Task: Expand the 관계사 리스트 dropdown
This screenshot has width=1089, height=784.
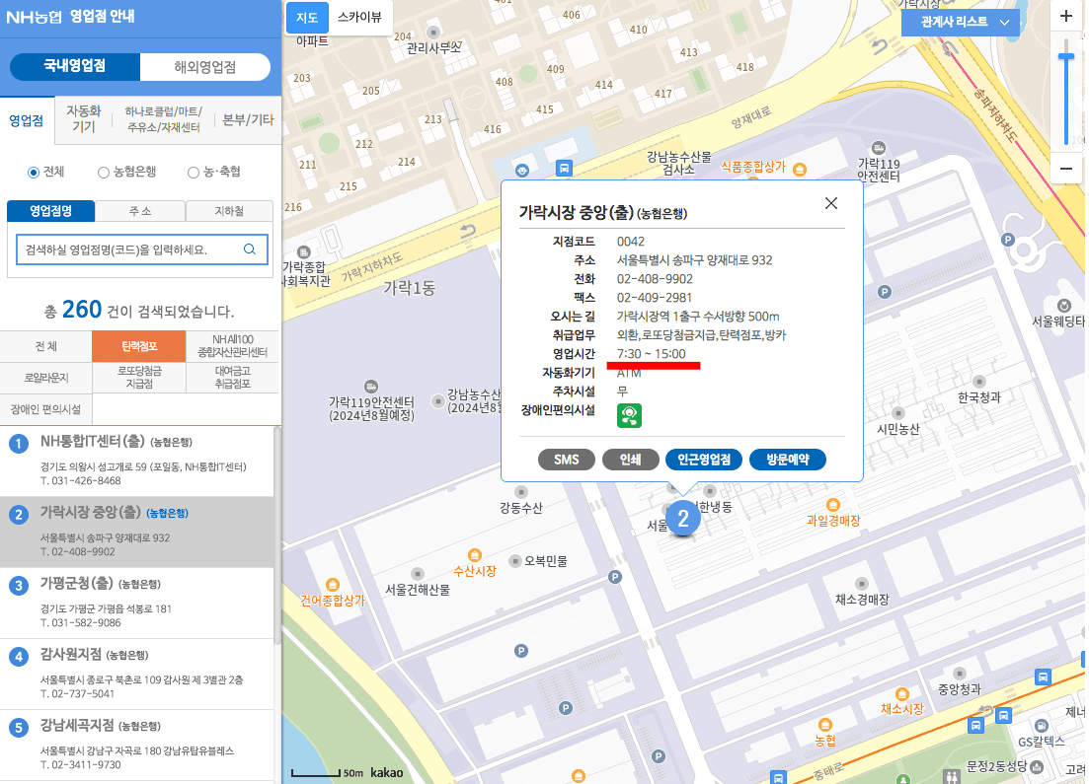Action: point(961,23)
